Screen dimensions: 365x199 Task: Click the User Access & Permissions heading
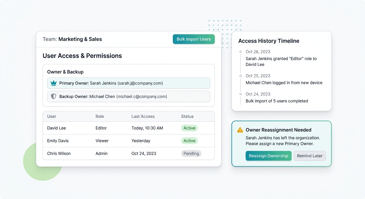82,56
